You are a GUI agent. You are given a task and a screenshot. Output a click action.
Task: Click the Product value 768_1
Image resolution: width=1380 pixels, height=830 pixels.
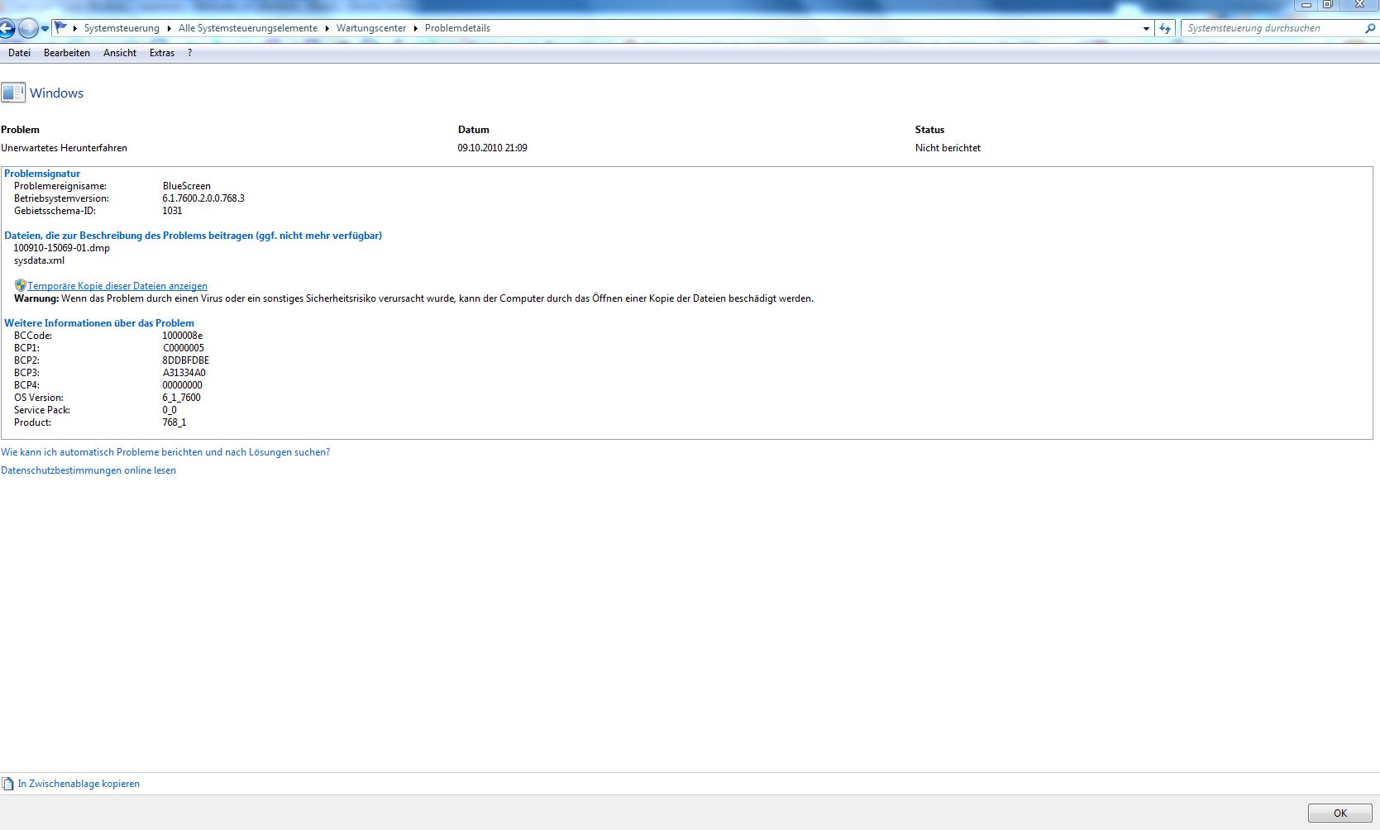[x=174, y=422]
